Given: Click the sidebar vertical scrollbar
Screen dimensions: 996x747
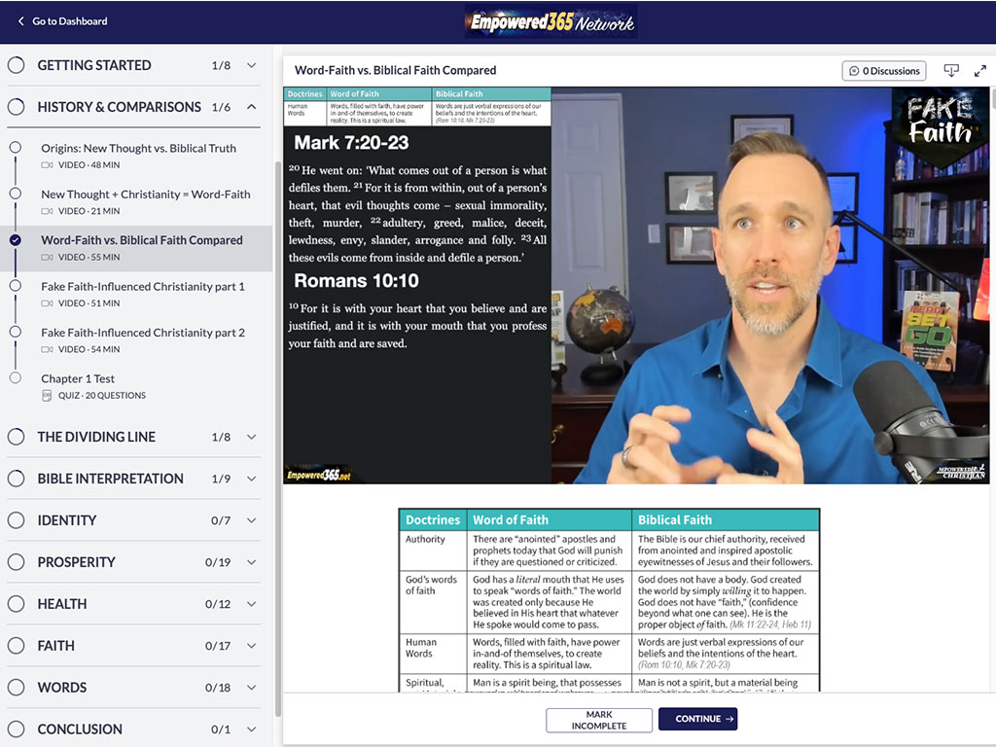Looking at the screenshot, I should [277, 439].
